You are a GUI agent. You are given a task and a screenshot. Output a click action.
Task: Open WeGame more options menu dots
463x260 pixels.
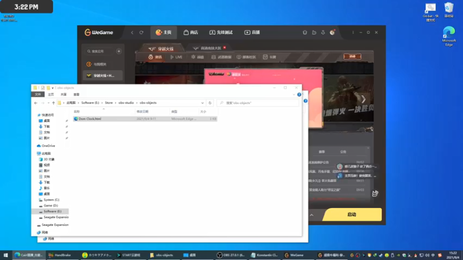[353, 32]
